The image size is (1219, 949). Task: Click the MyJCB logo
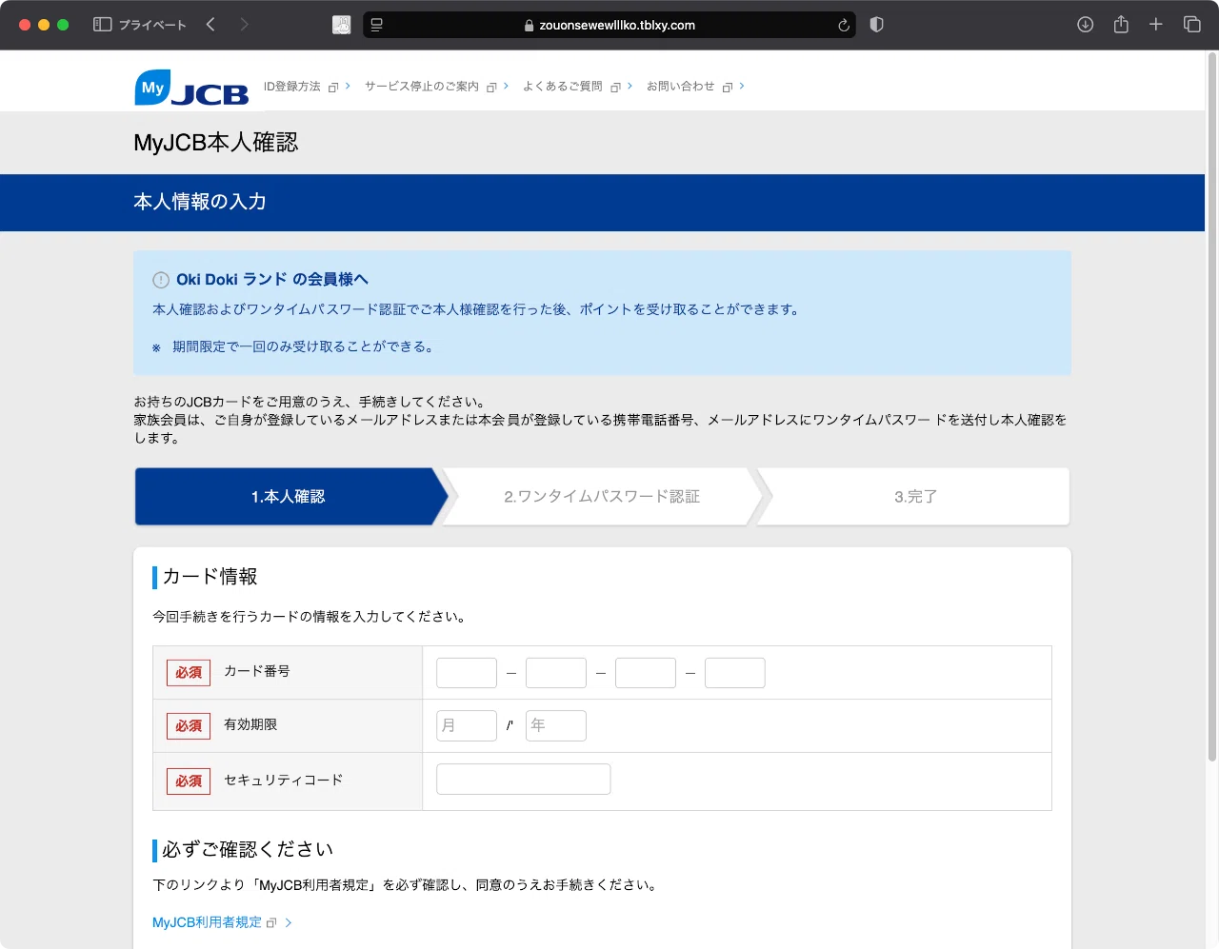coord(191,88)
